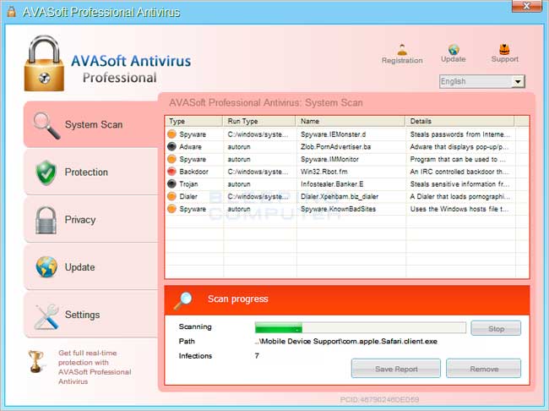This screenshot has height=411, width=549.
Task: Click the Trojan type cell
Action: tap(188, 184)
